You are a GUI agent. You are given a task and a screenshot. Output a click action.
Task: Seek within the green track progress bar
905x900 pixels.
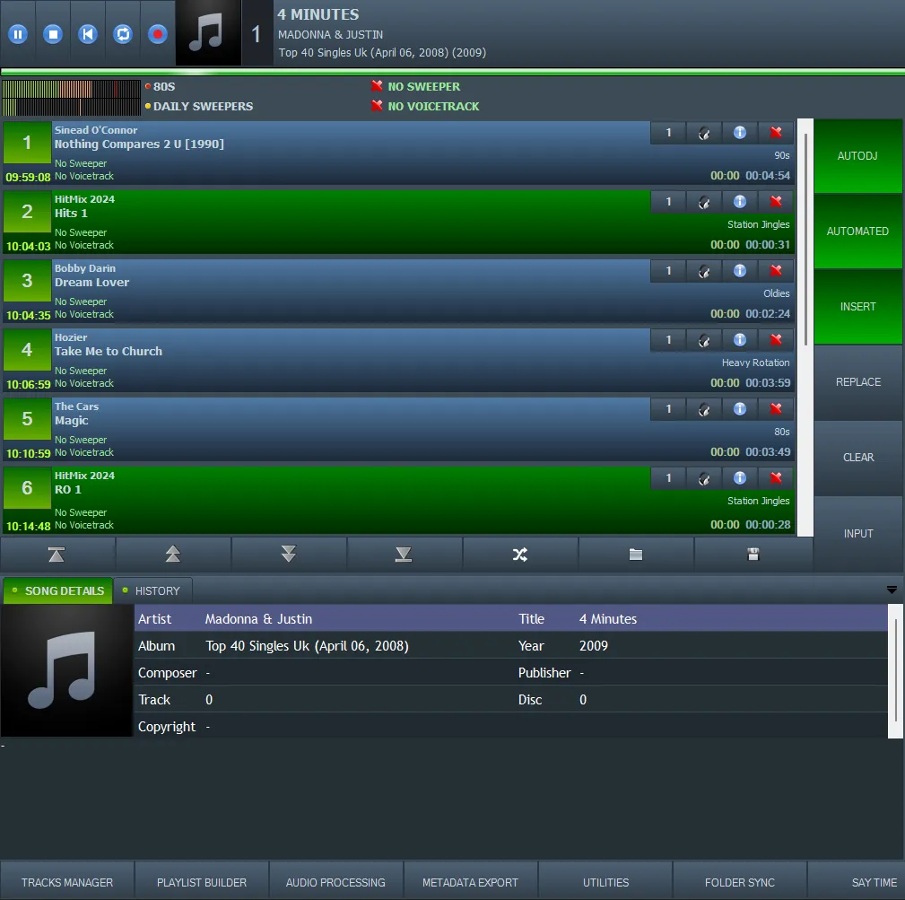(x=452, y=72)
